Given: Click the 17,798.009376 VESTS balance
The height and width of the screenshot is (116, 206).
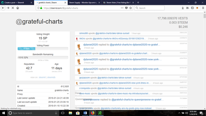Looking at the screenshot, I should coord(173,18).
